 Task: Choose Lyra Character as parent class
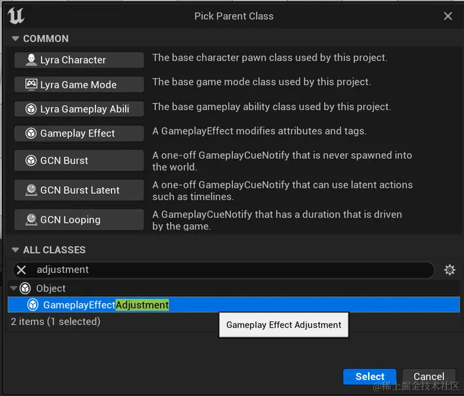click(79, 60)
